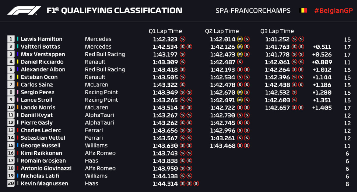Click the SPA-FRANCORCHAMPS circuit name
Screen dimensions: 357x192
click(x=253, y=10)
